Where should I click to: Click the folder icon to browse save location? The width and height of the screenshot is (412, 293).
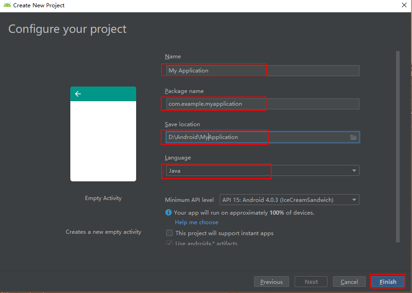pos(353,137)
